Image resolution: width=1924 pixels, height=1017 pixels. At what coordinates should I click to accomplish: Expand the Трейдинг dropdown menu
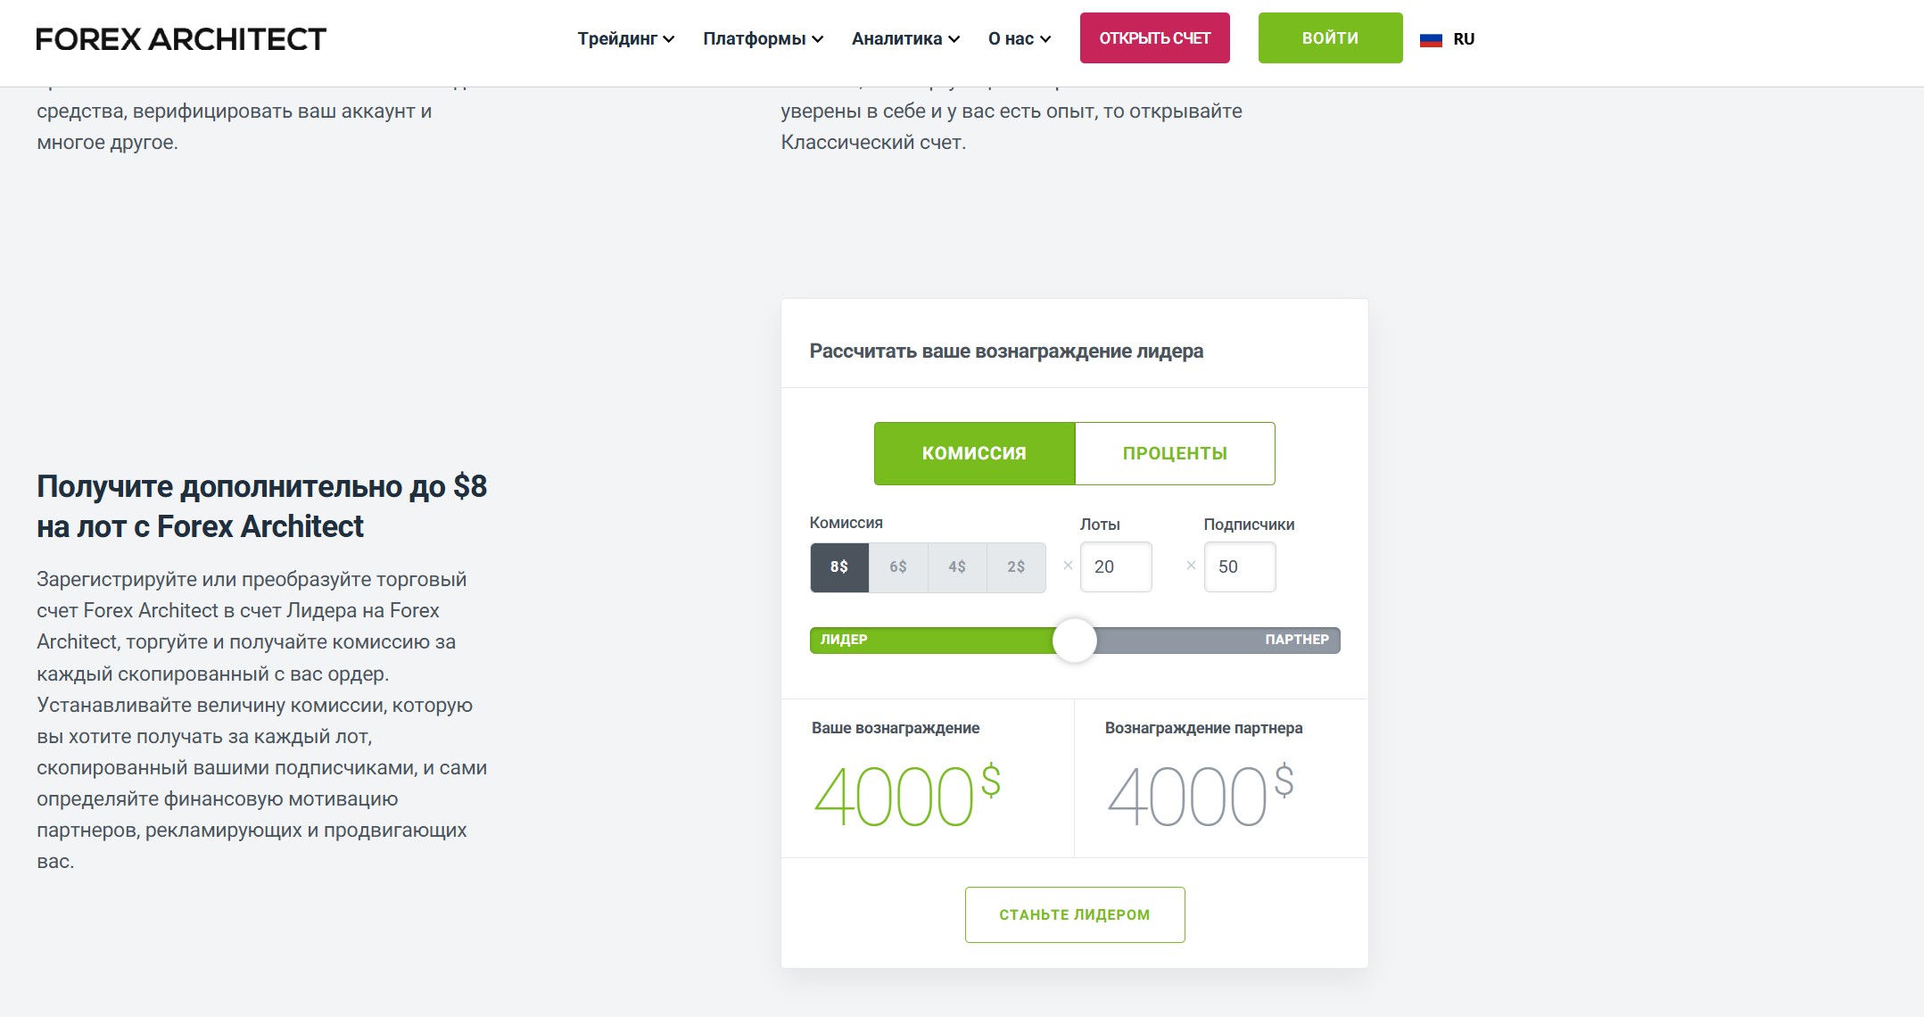(x=625, y=39)
